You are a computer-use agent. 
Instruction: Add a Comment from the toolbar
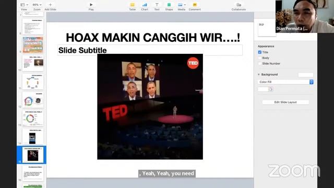tap(195, 6)
